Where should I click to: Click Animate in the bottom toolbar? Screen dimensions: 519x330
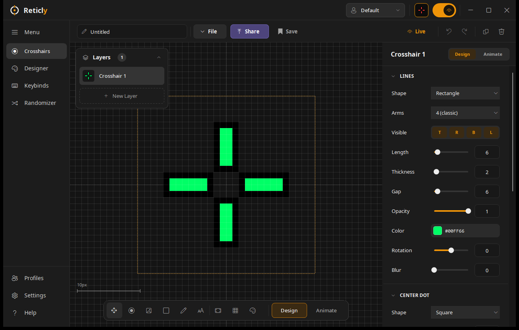[326, 310]
